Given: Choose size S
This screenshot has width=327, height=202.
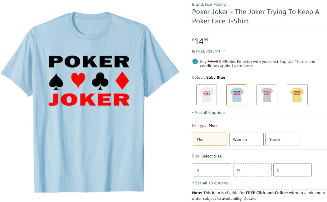Looking at the screenshot, I should (212, 170).
